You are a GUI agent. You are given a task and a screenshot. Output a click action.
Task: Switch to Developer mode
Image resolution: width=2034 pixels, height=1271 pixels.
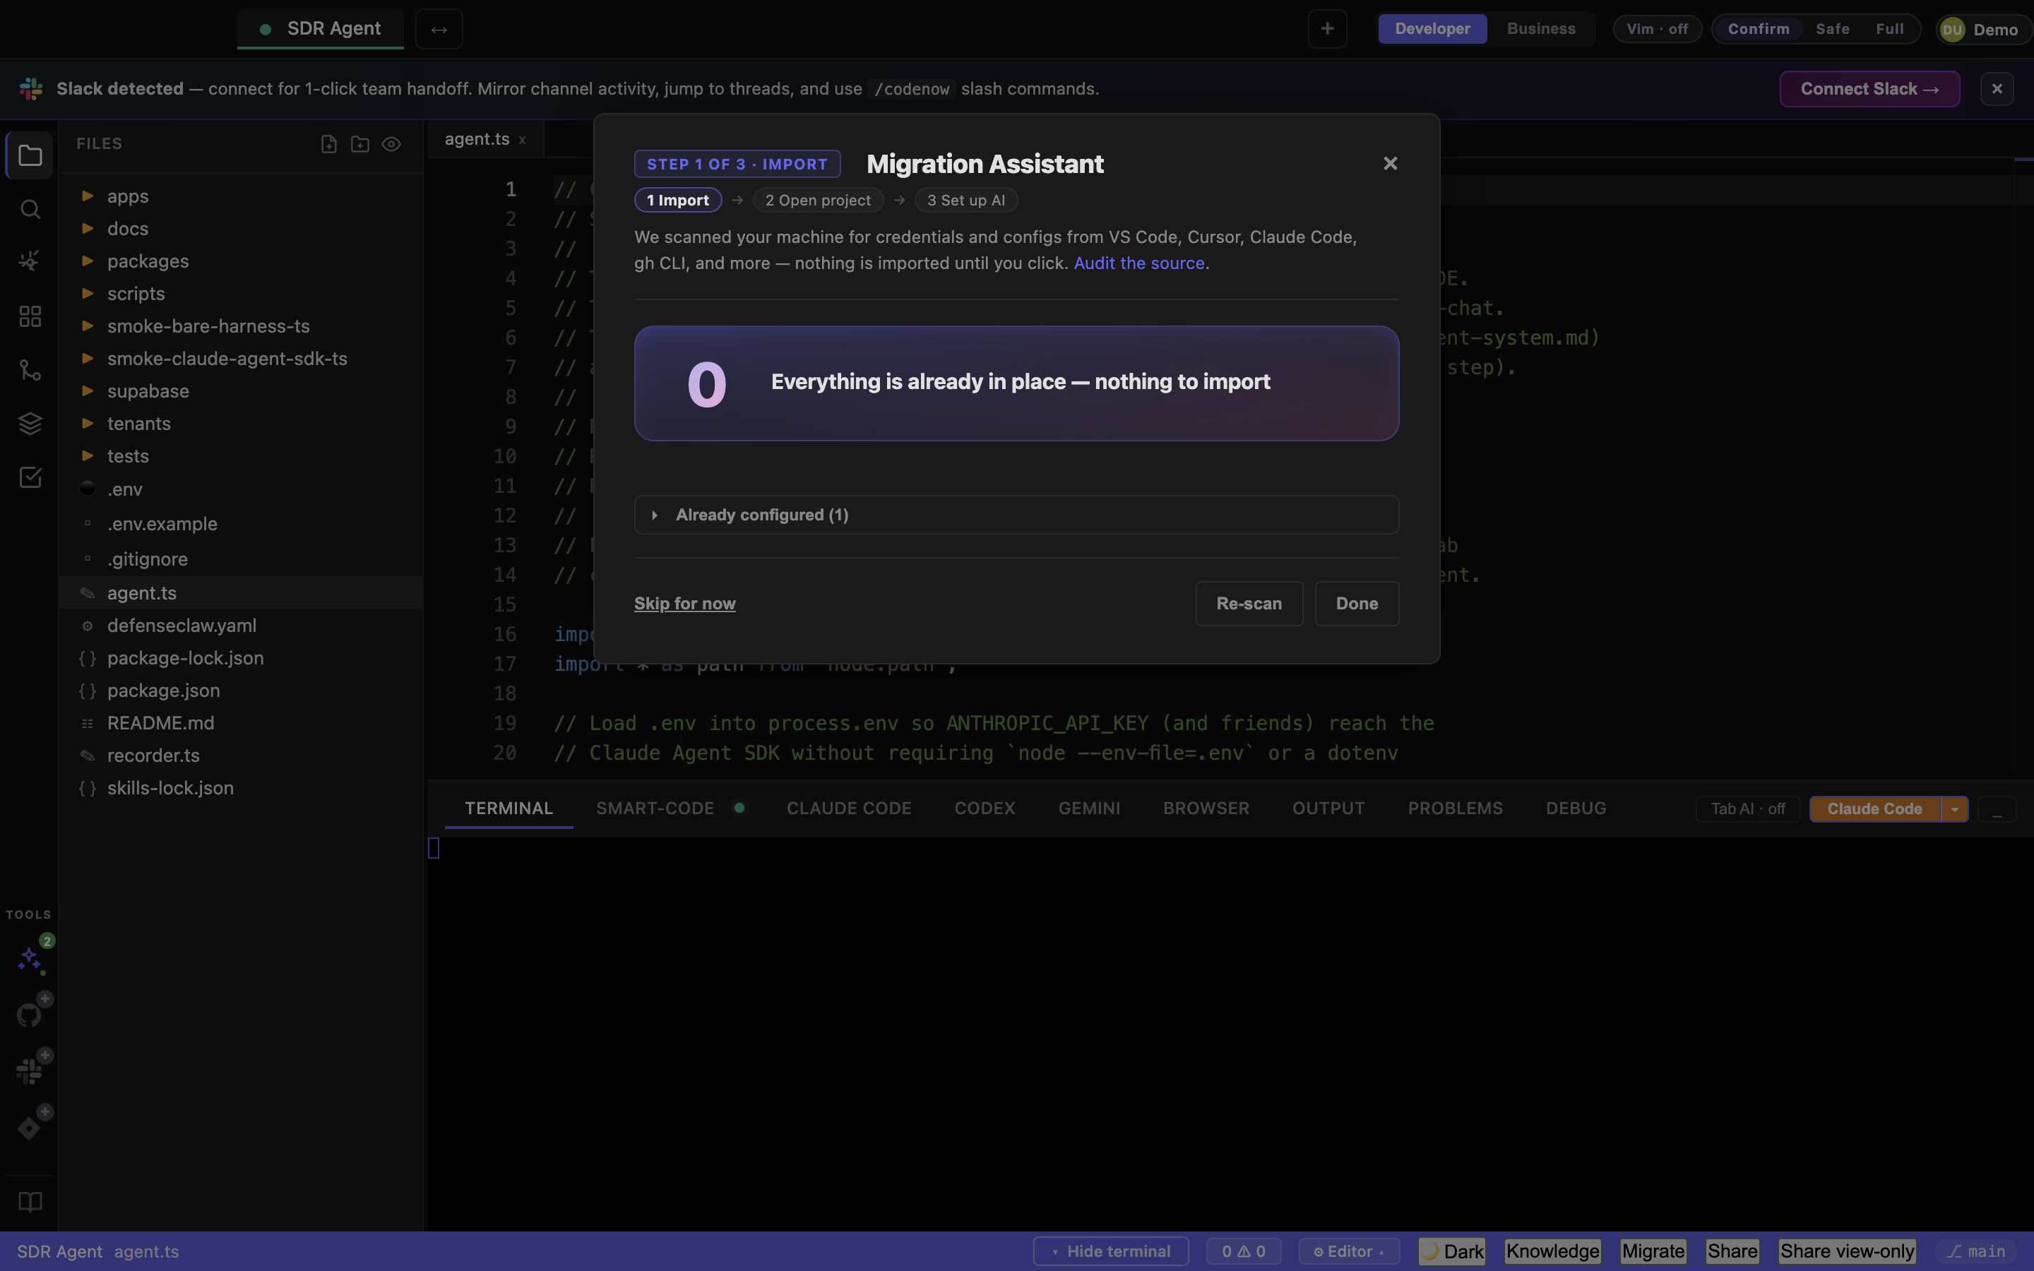(1432, 28)
